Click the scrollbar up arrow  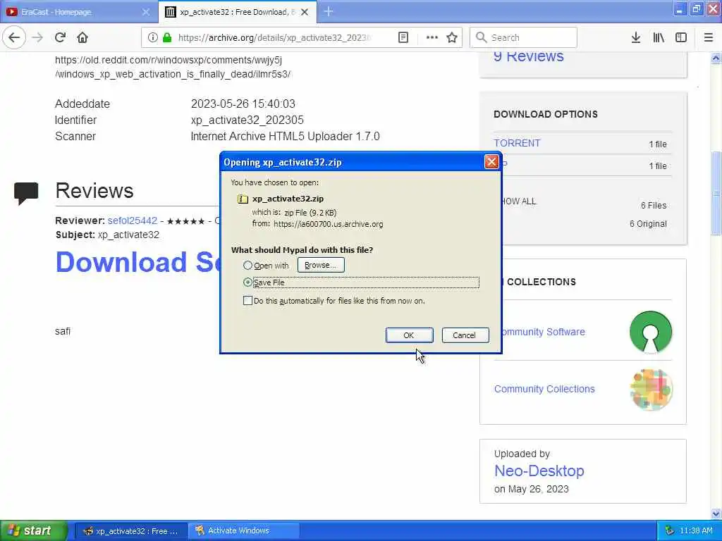(716, 58)
